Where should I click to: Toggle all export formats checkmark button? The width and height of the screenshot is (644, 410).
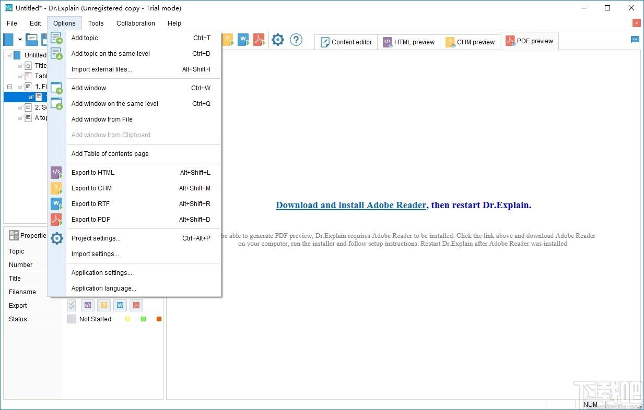click(72, 306)
